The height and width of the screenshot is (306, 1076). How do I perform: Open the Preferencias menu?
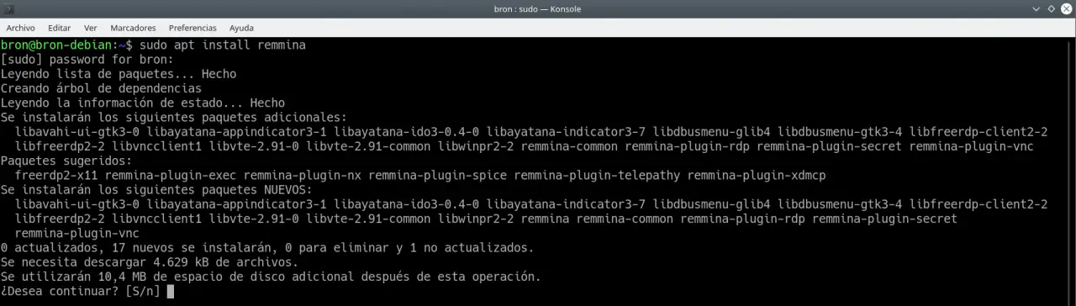[x=193, y=28]
